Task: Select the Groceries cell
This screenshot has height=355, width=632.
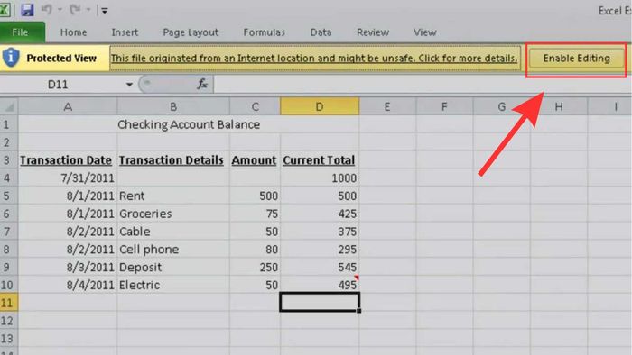Action: pos(173,214)
